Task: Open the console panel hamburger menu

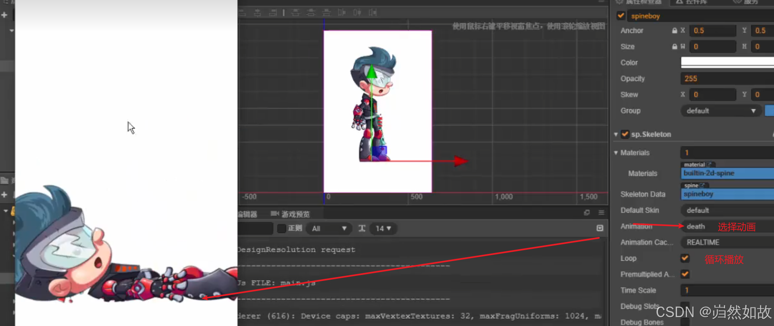Action: (x=601, y=213)
